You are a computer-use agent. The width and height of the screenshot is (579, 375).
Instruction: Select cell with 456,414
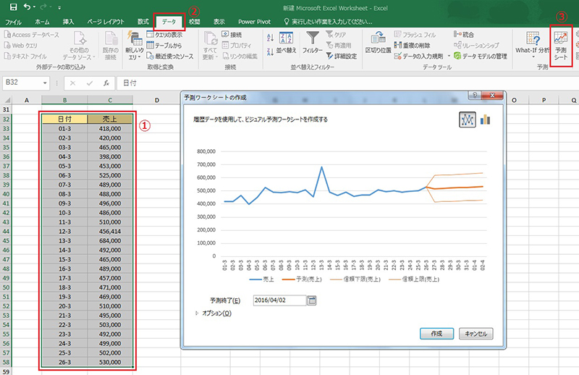[110, 231]
